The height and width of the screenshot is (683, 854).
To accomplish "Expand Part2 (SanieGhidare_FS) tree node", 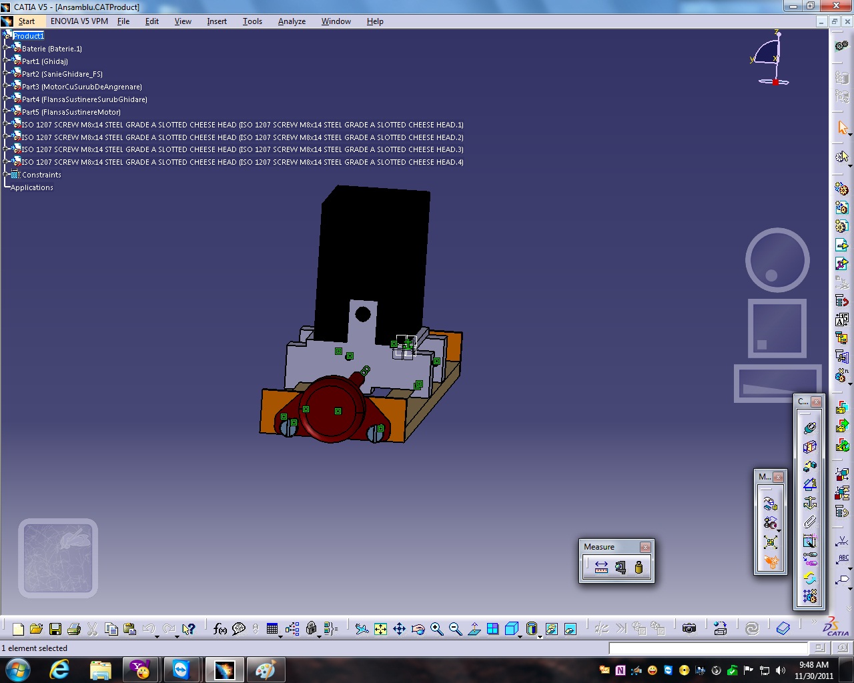I will click(x=6, y=73).
